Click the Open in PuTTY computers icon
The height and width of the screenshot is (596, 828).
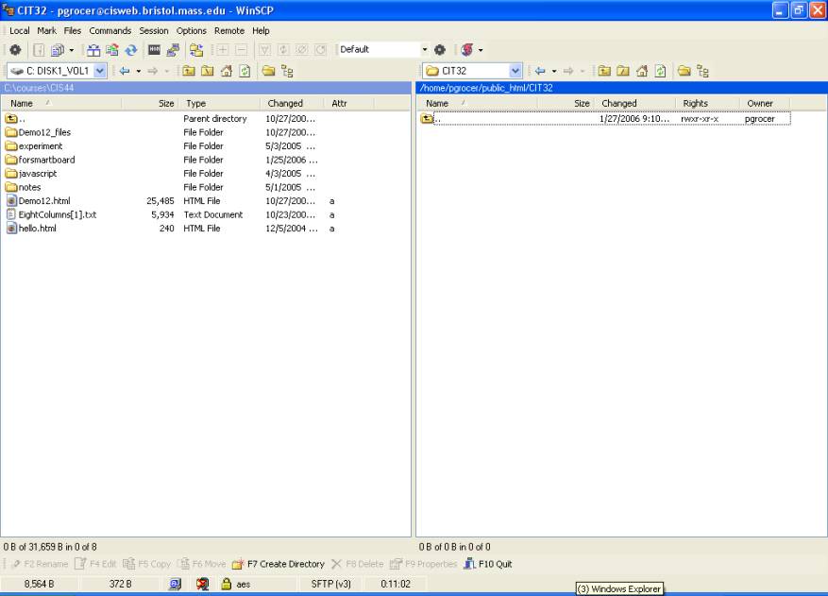173,50
